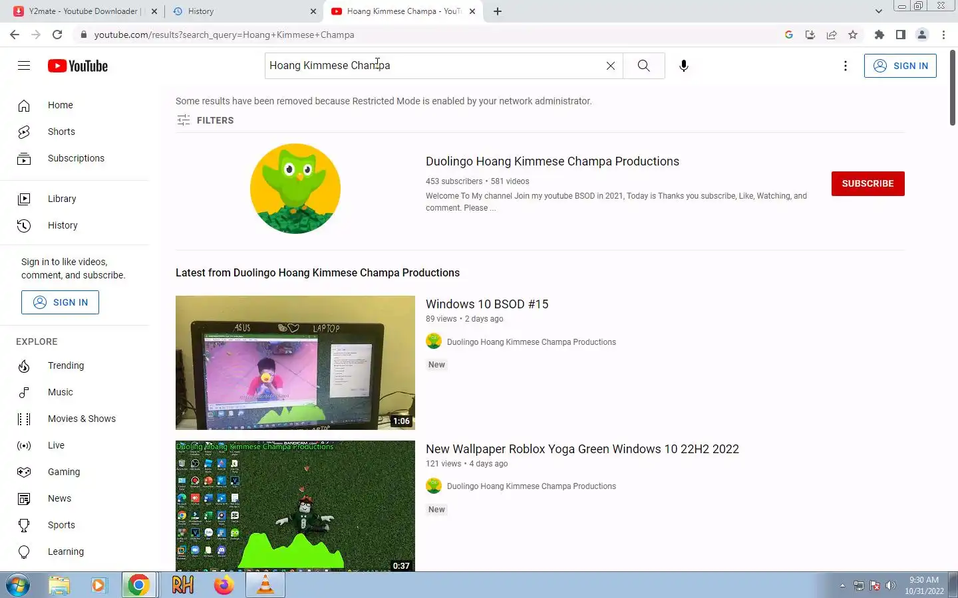Image resolution: width=958 pixels, height=598 pixels.
Task: Click the install app icon in address bar
Action: [x=810, y=35]
